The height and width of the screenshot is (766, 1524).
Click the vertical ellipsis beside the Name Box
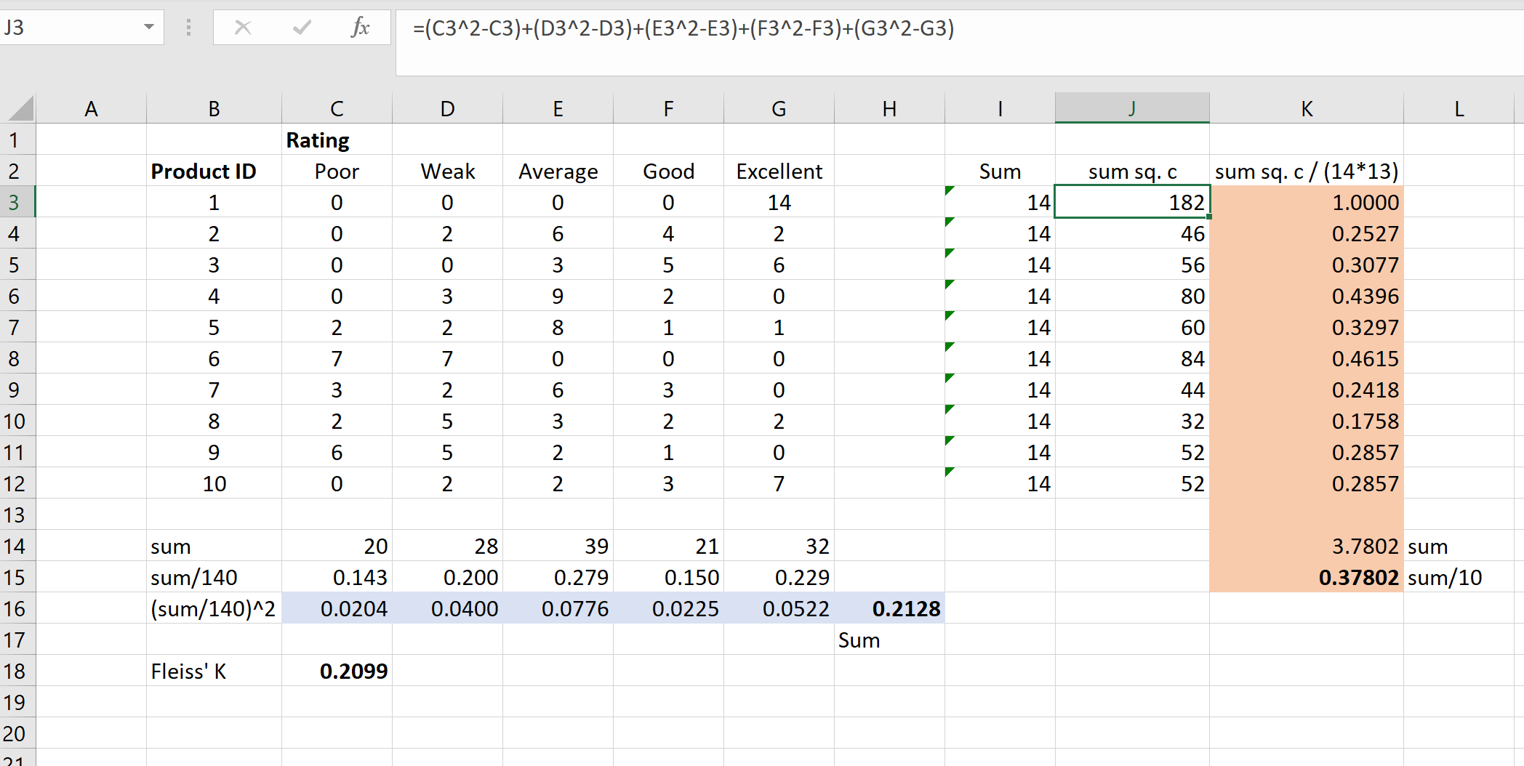click(188, 28)
